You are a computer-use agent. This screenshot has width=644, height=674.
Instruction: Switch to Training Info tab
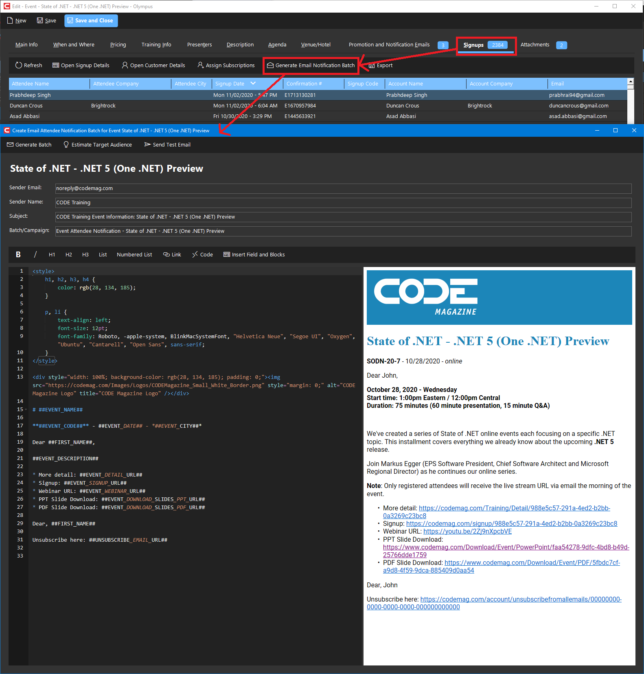tap(156, 45)
